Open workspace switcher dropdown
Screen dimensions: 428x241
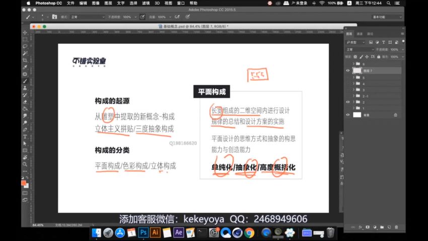[x=387, y=17]
